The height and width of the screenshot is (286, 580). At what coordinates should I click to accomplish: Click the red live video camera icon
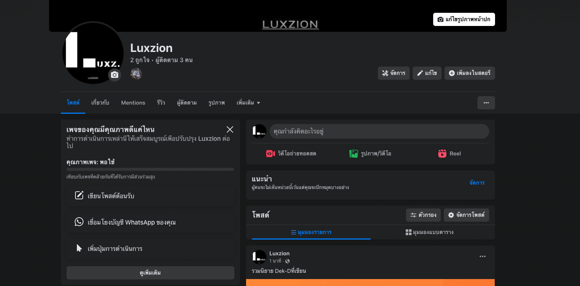[x=271, y=154]
